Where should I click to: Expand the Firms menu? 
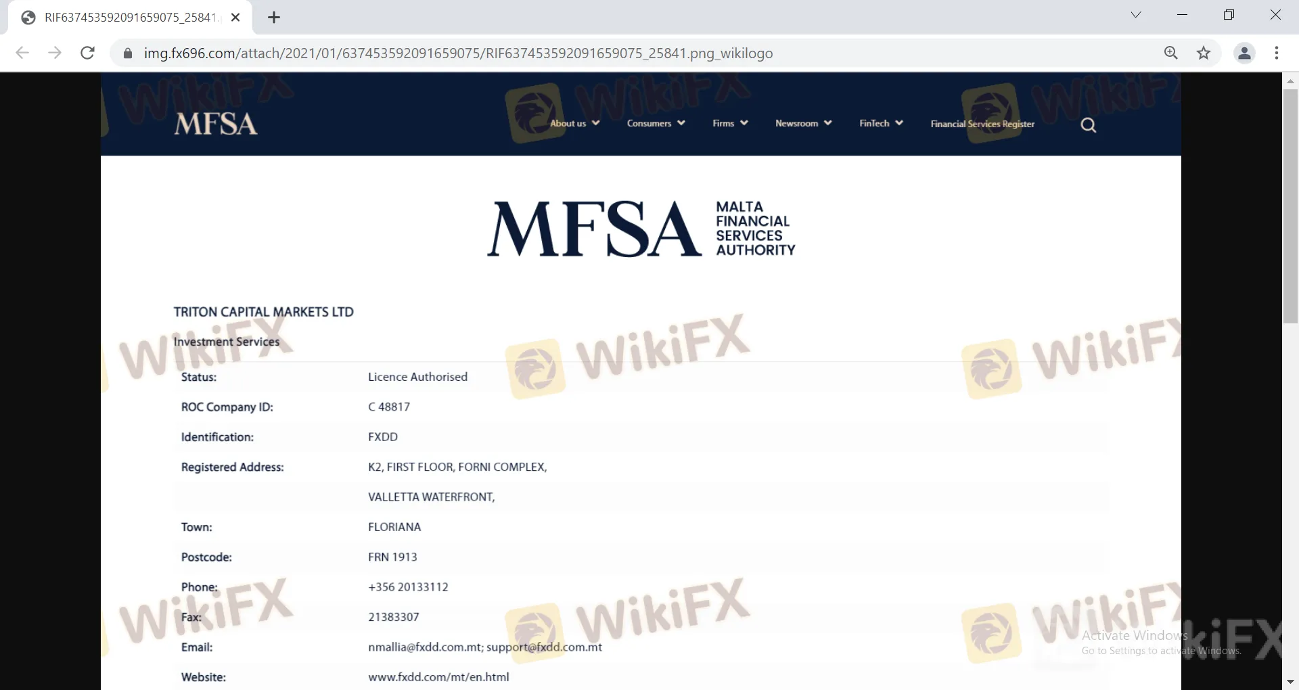tap(730, 123)
